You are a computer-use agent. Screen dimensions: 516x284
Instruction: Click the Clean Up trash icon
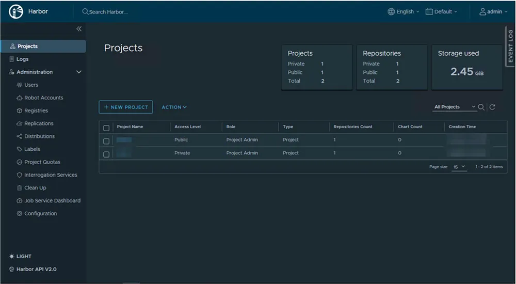tap(20, 188)
